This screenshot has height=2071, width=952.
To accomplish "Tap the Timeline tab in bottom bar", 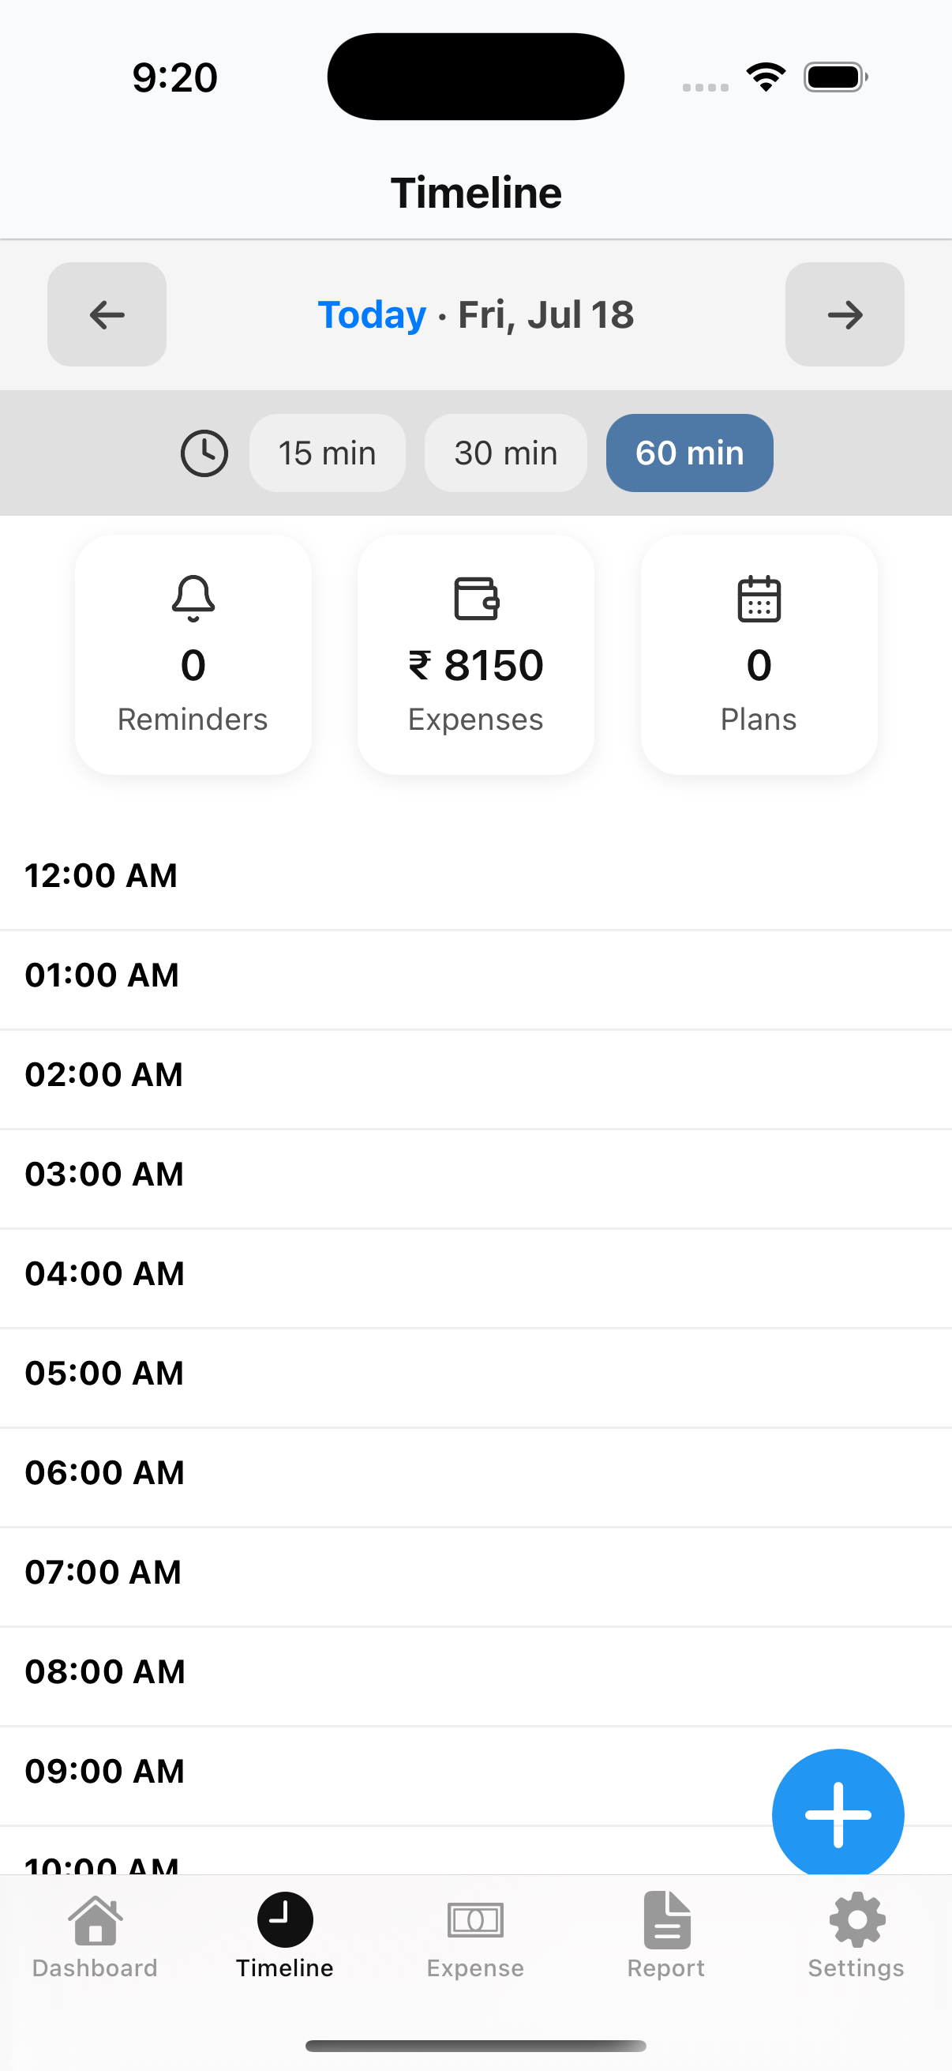I will coord(284,1935).
